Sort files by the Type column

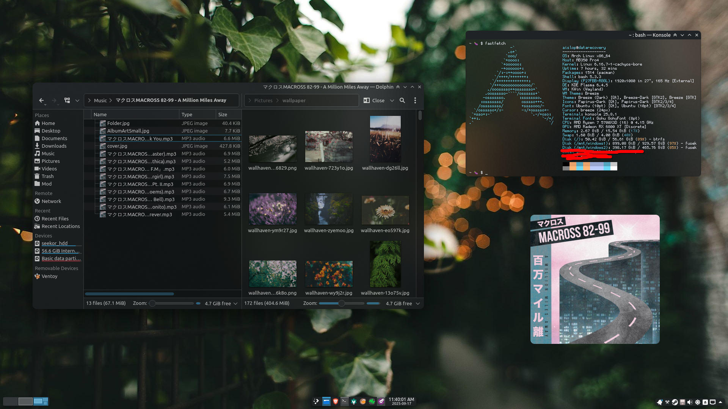click(x=198, y=114)
